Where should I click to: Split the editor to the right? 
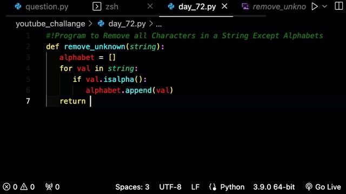coord(339,6)
